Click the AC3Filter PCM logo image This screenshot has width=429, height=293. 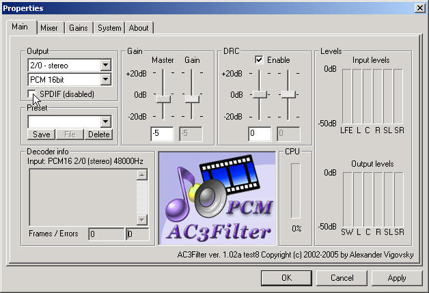(217, 198)
